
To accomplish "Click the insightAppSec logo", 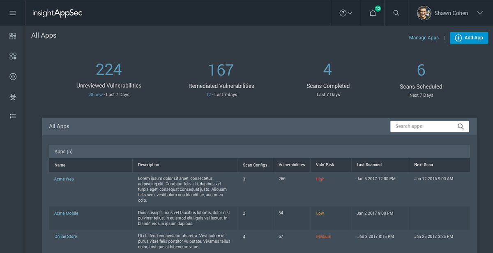I will tap(58, 13).
